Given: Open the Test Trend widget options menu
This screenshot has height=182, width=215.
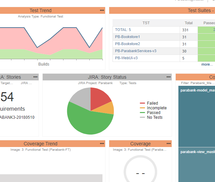Looking at the screenshot, I should (x=102, y=10).
